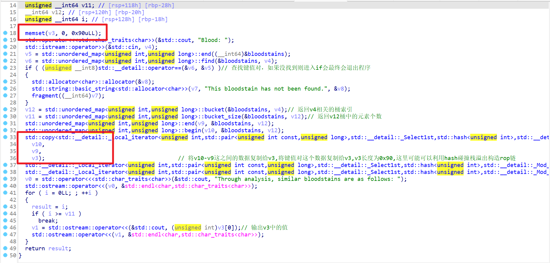Click the blue dot beside line 50
The height and width of the screenshot is (263, 550).
(x=5, y=255)
